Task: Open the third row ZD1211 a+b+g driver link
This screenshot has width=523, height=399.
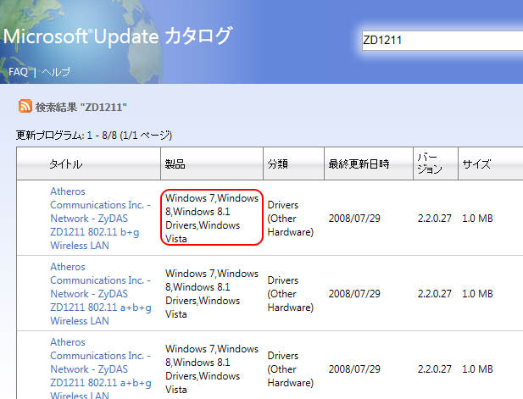Action: 101,368
